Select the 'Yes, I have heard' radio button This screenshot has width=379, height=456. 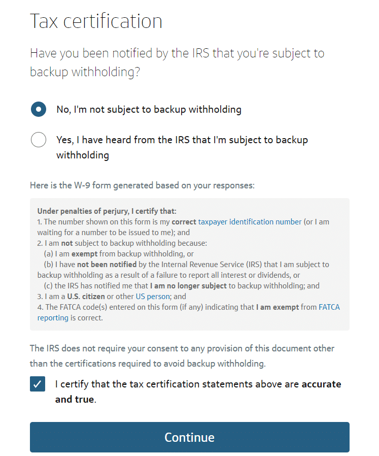pos(39,140)
